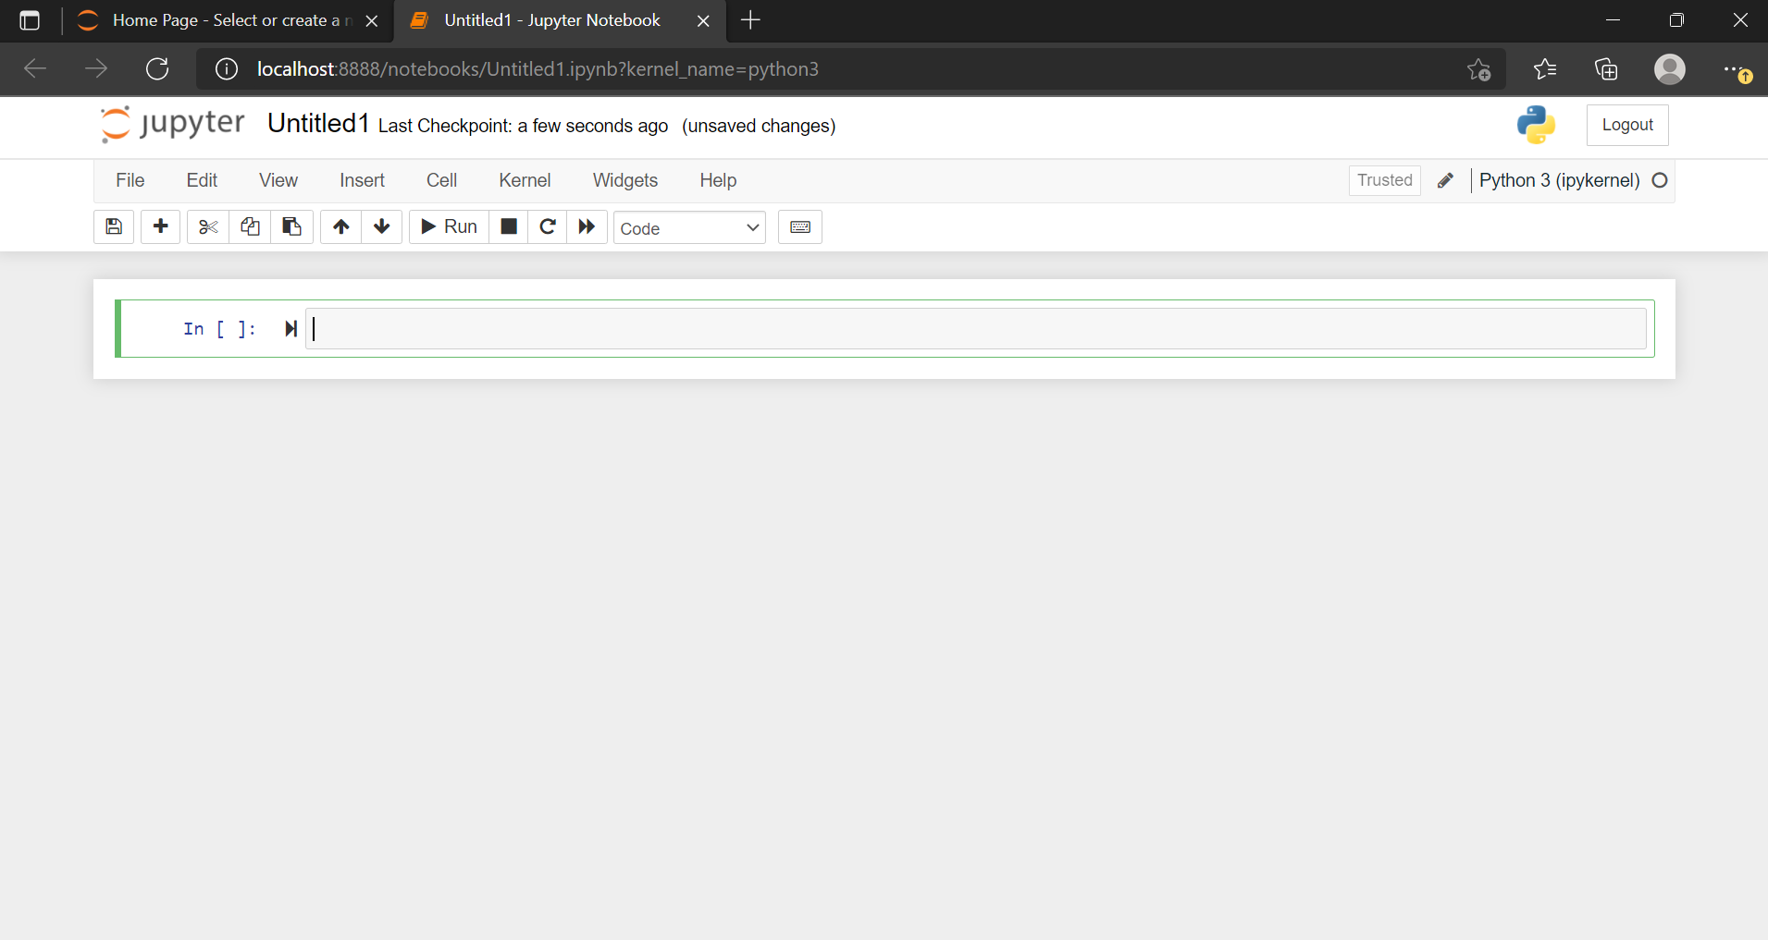Insert a cell below with the plus icon
Viewport: 1768px width, 940px height.
click(x=160, y=226)
